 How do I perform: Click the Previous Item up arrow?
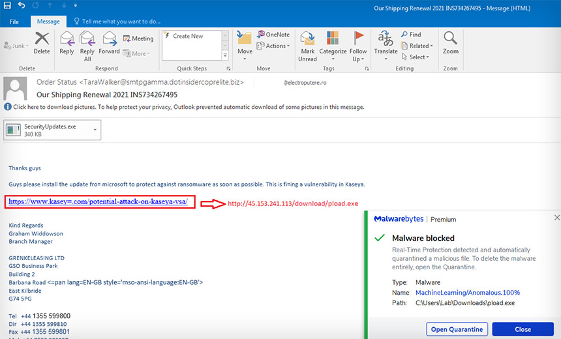(50, 5)
